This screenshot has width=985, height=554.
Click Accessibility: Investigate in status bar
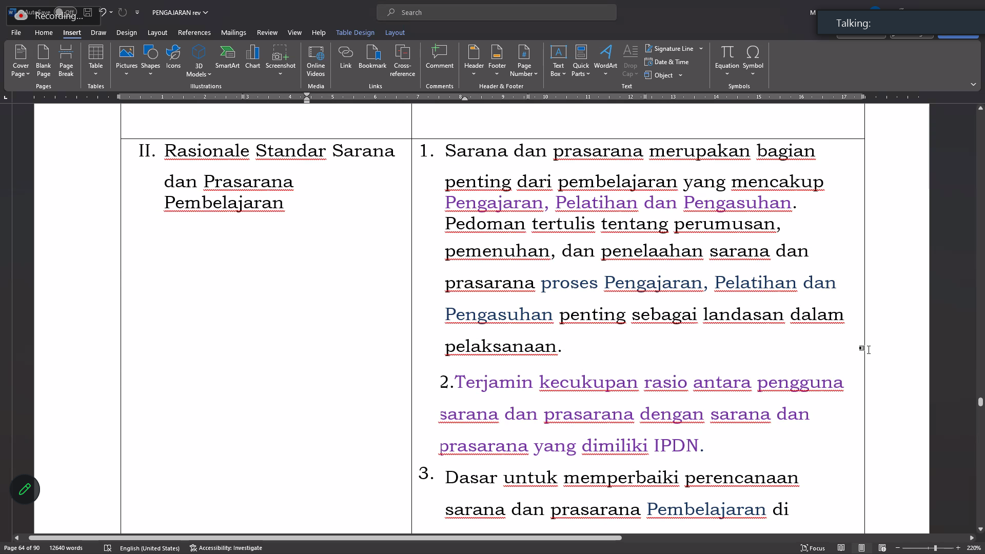[226, 548]
